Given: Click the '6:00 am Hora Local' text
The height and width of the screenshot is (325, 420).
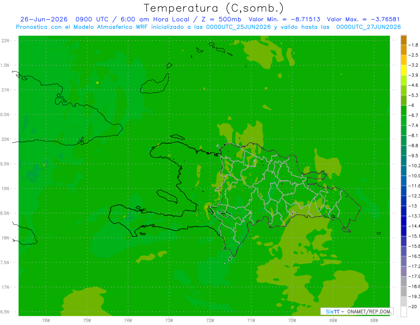Looking at the screenshot, I should click(x=154, y=19).
